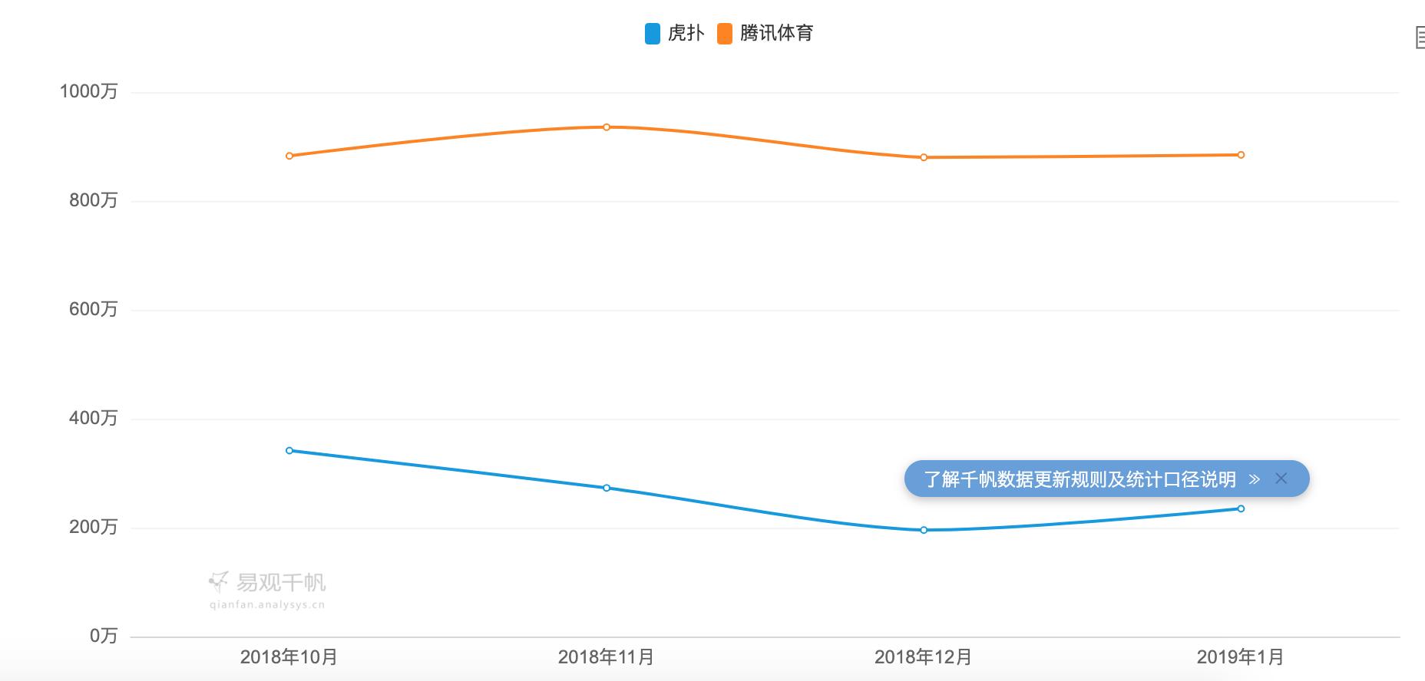
Task: Open the 了解千帆数据更新规则及统计口径说明 link
Action: [x=1079, y=479]
